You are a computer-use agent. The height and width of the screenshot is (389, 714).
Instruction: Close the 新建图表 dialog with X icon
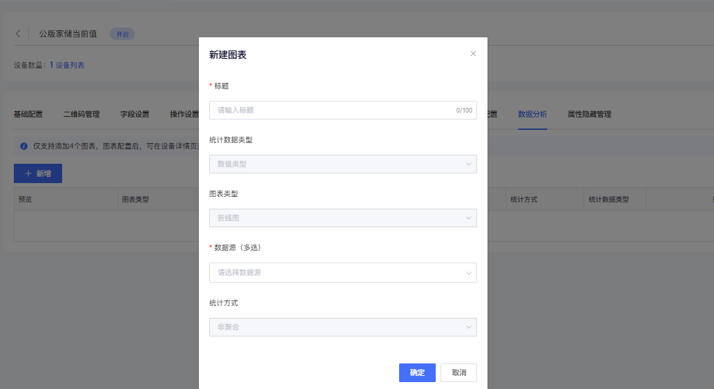(473, 54)
